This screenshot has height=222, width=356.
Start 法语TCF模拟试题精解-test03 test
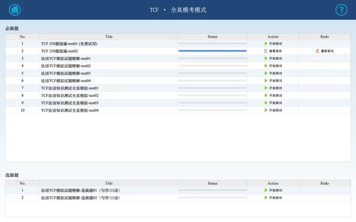[x=273, y=73]
